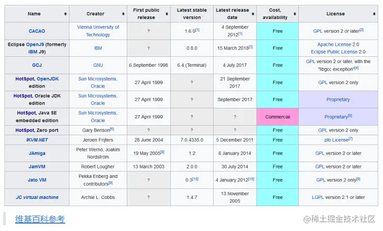Sort by Latest release date arrows
The height and width of the screenshot is (231, 383).
click(x=253, y=14)
